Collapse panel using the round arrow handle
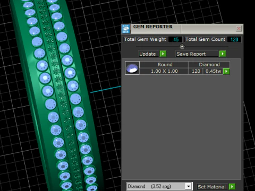 click(182, 47)
